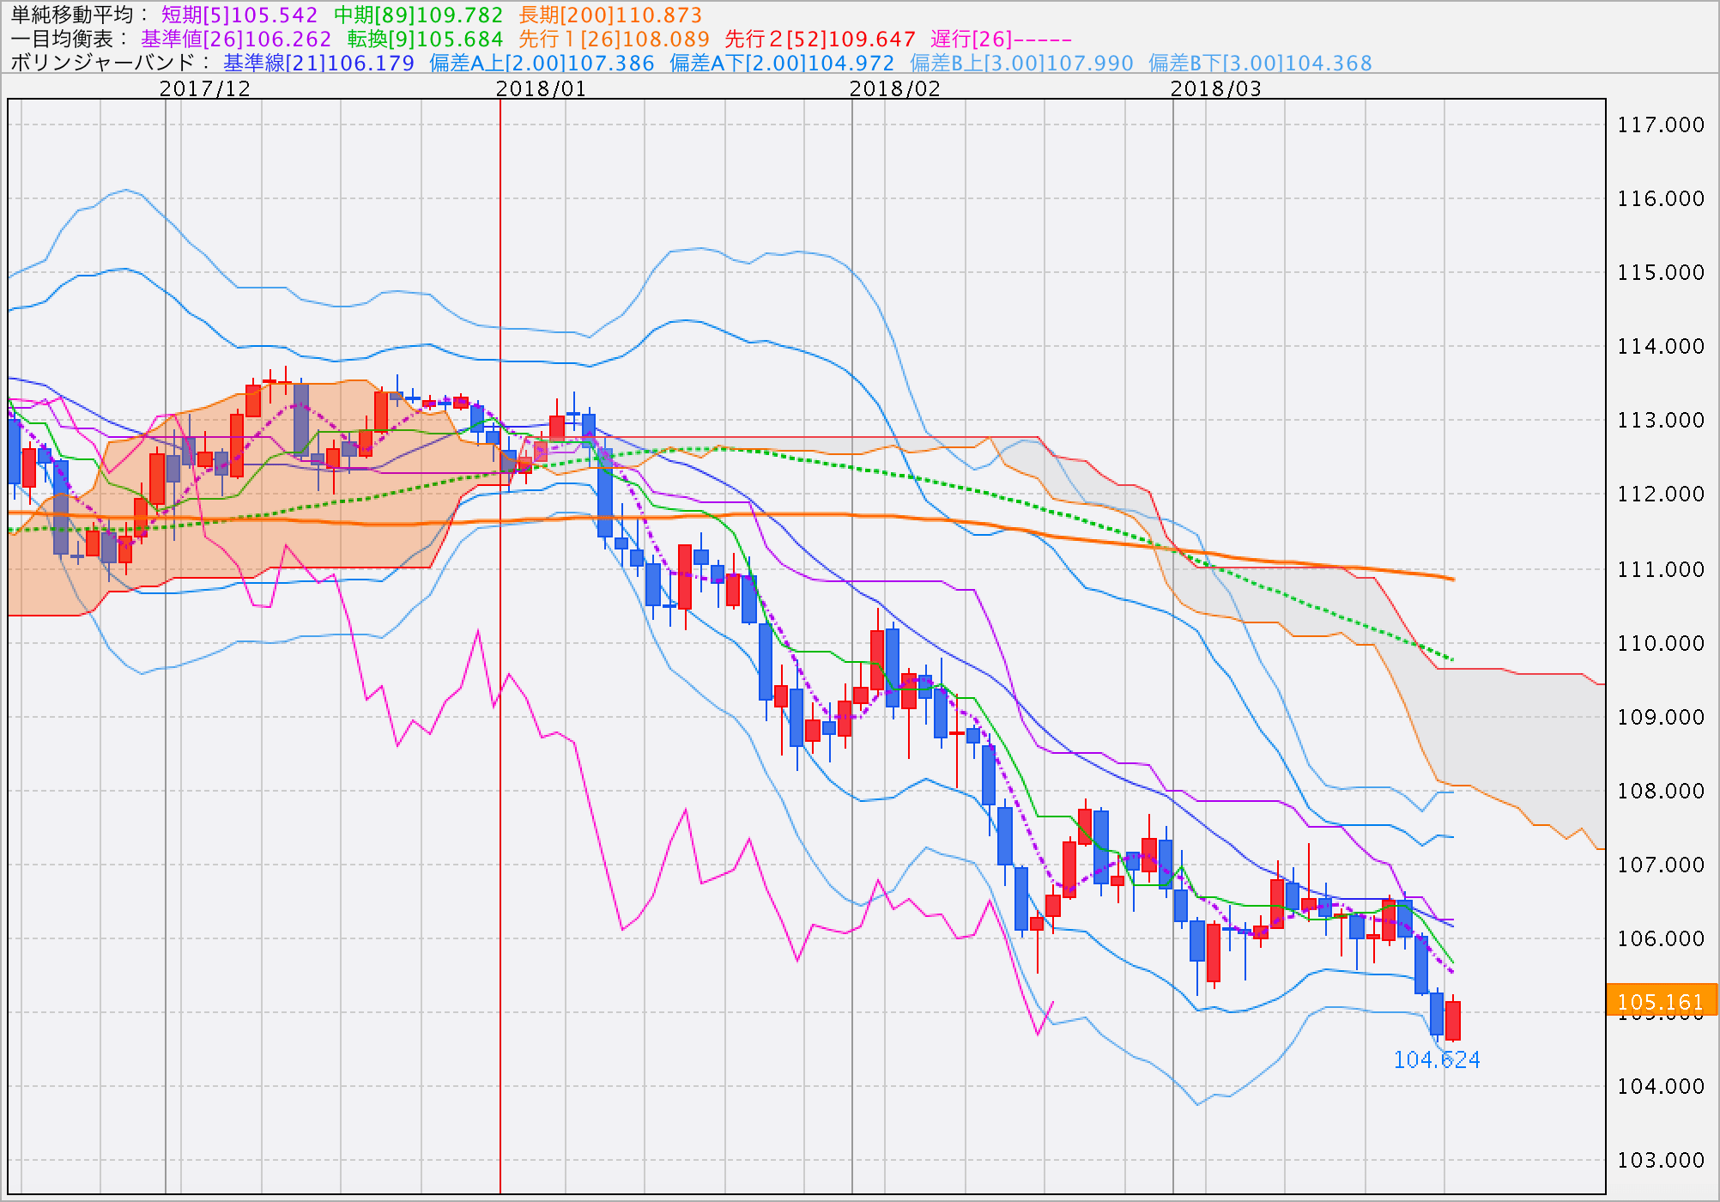Image resolution: width=1720 pixels, height=1202 pixels.
Task: Click the 先行2[52]109.647 label
Action: point(821,39)
